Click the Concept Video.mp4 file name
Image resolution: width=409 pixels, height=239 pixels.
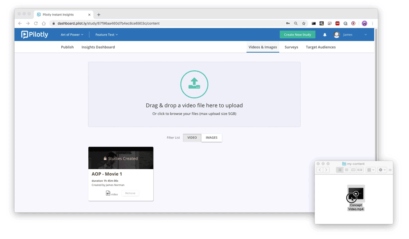[356, 207]
